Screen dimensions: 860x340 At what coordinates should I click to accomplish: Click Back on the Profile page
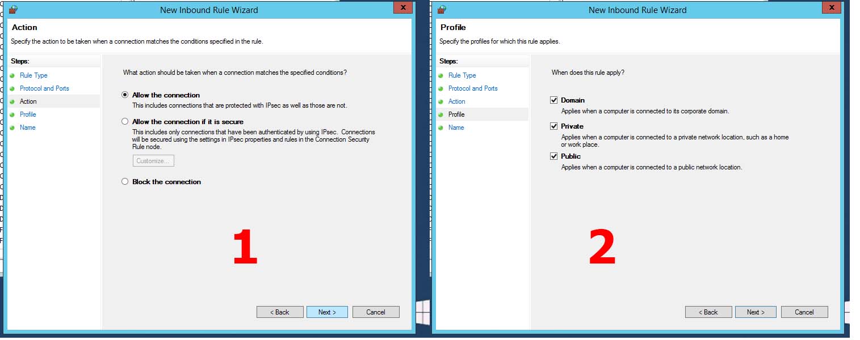tap(708, 312)
